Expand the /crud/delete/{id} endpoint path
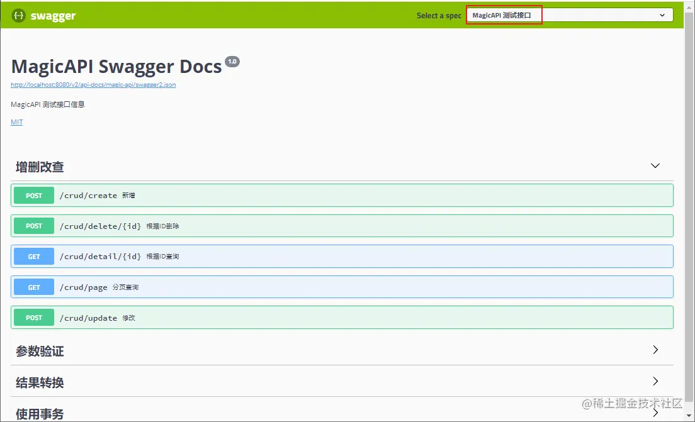The image size is (695, 422). [100, 226]
